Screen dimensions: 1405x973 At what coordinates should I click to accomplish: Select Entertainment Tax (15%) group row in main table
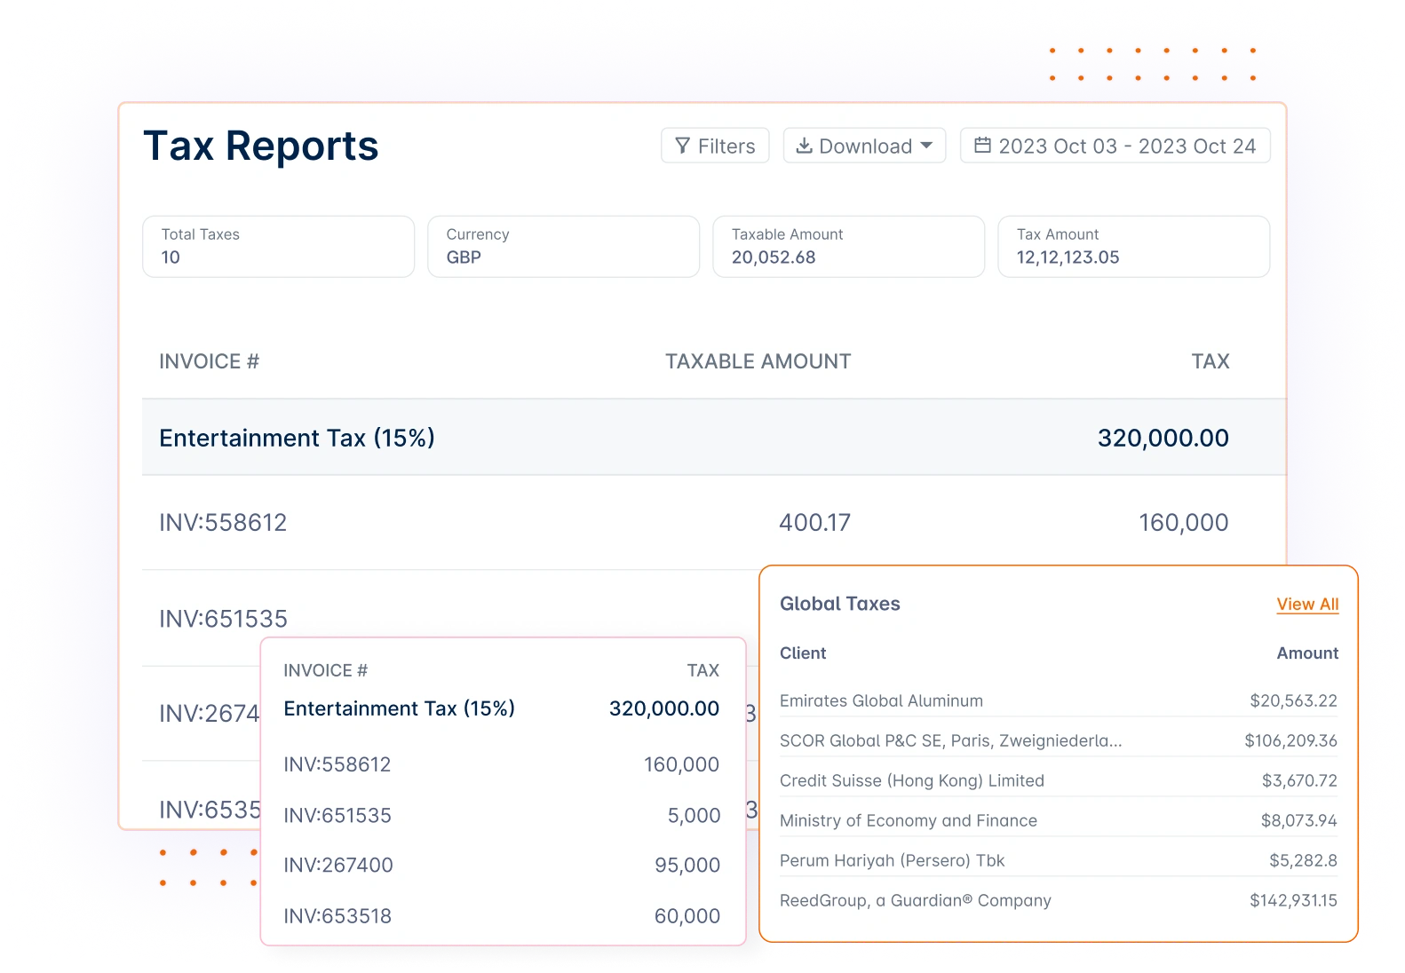point(714,438)
